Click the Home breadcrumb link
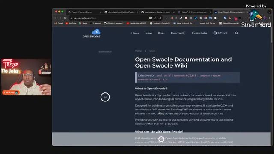 [x=138, y=51]
